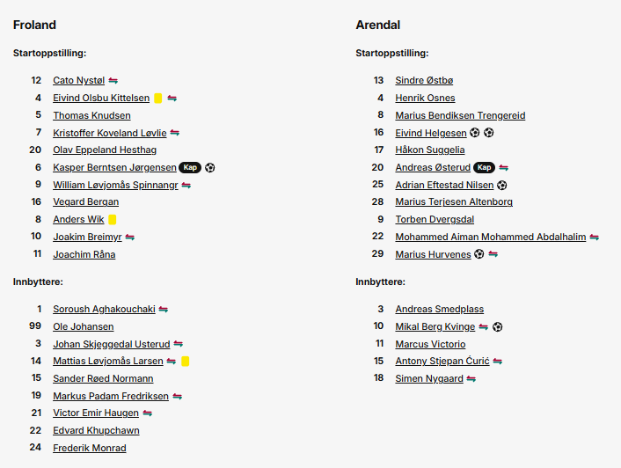
Task: Click the yellow card beside Anders Wik
Action: tap(113, 220)
